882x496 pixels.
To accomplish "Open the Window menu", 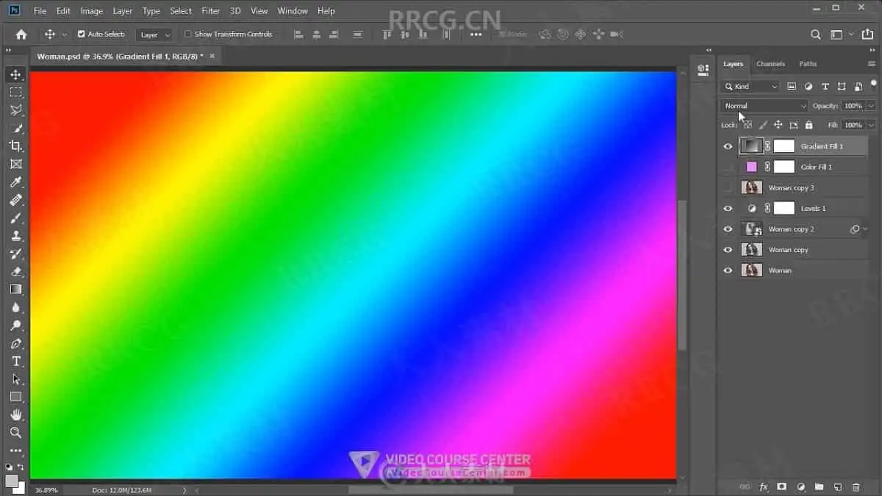I will tap(293, 11).
